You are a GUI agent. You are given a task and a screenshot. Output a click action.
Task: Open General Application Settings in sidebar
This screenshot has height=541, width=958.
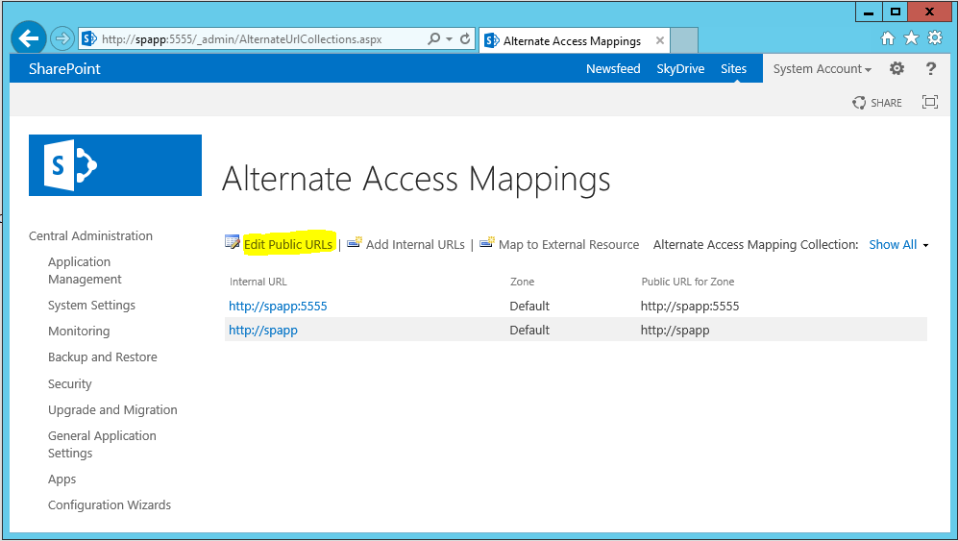tap(102, 444)
